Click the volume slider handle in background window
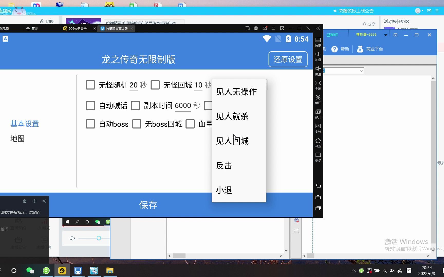 (99, 238)
